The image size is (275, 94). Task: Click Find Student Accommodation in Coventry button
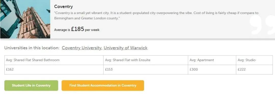tap(103, 85)
